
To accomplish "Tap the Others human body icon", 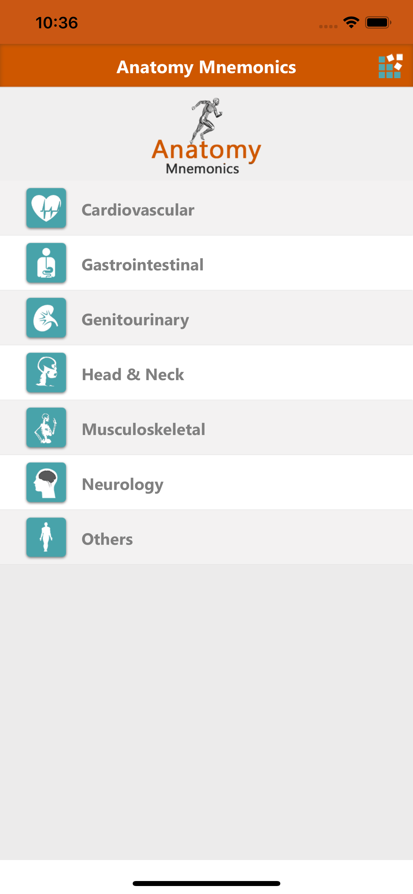I will [x=46, y=537].
